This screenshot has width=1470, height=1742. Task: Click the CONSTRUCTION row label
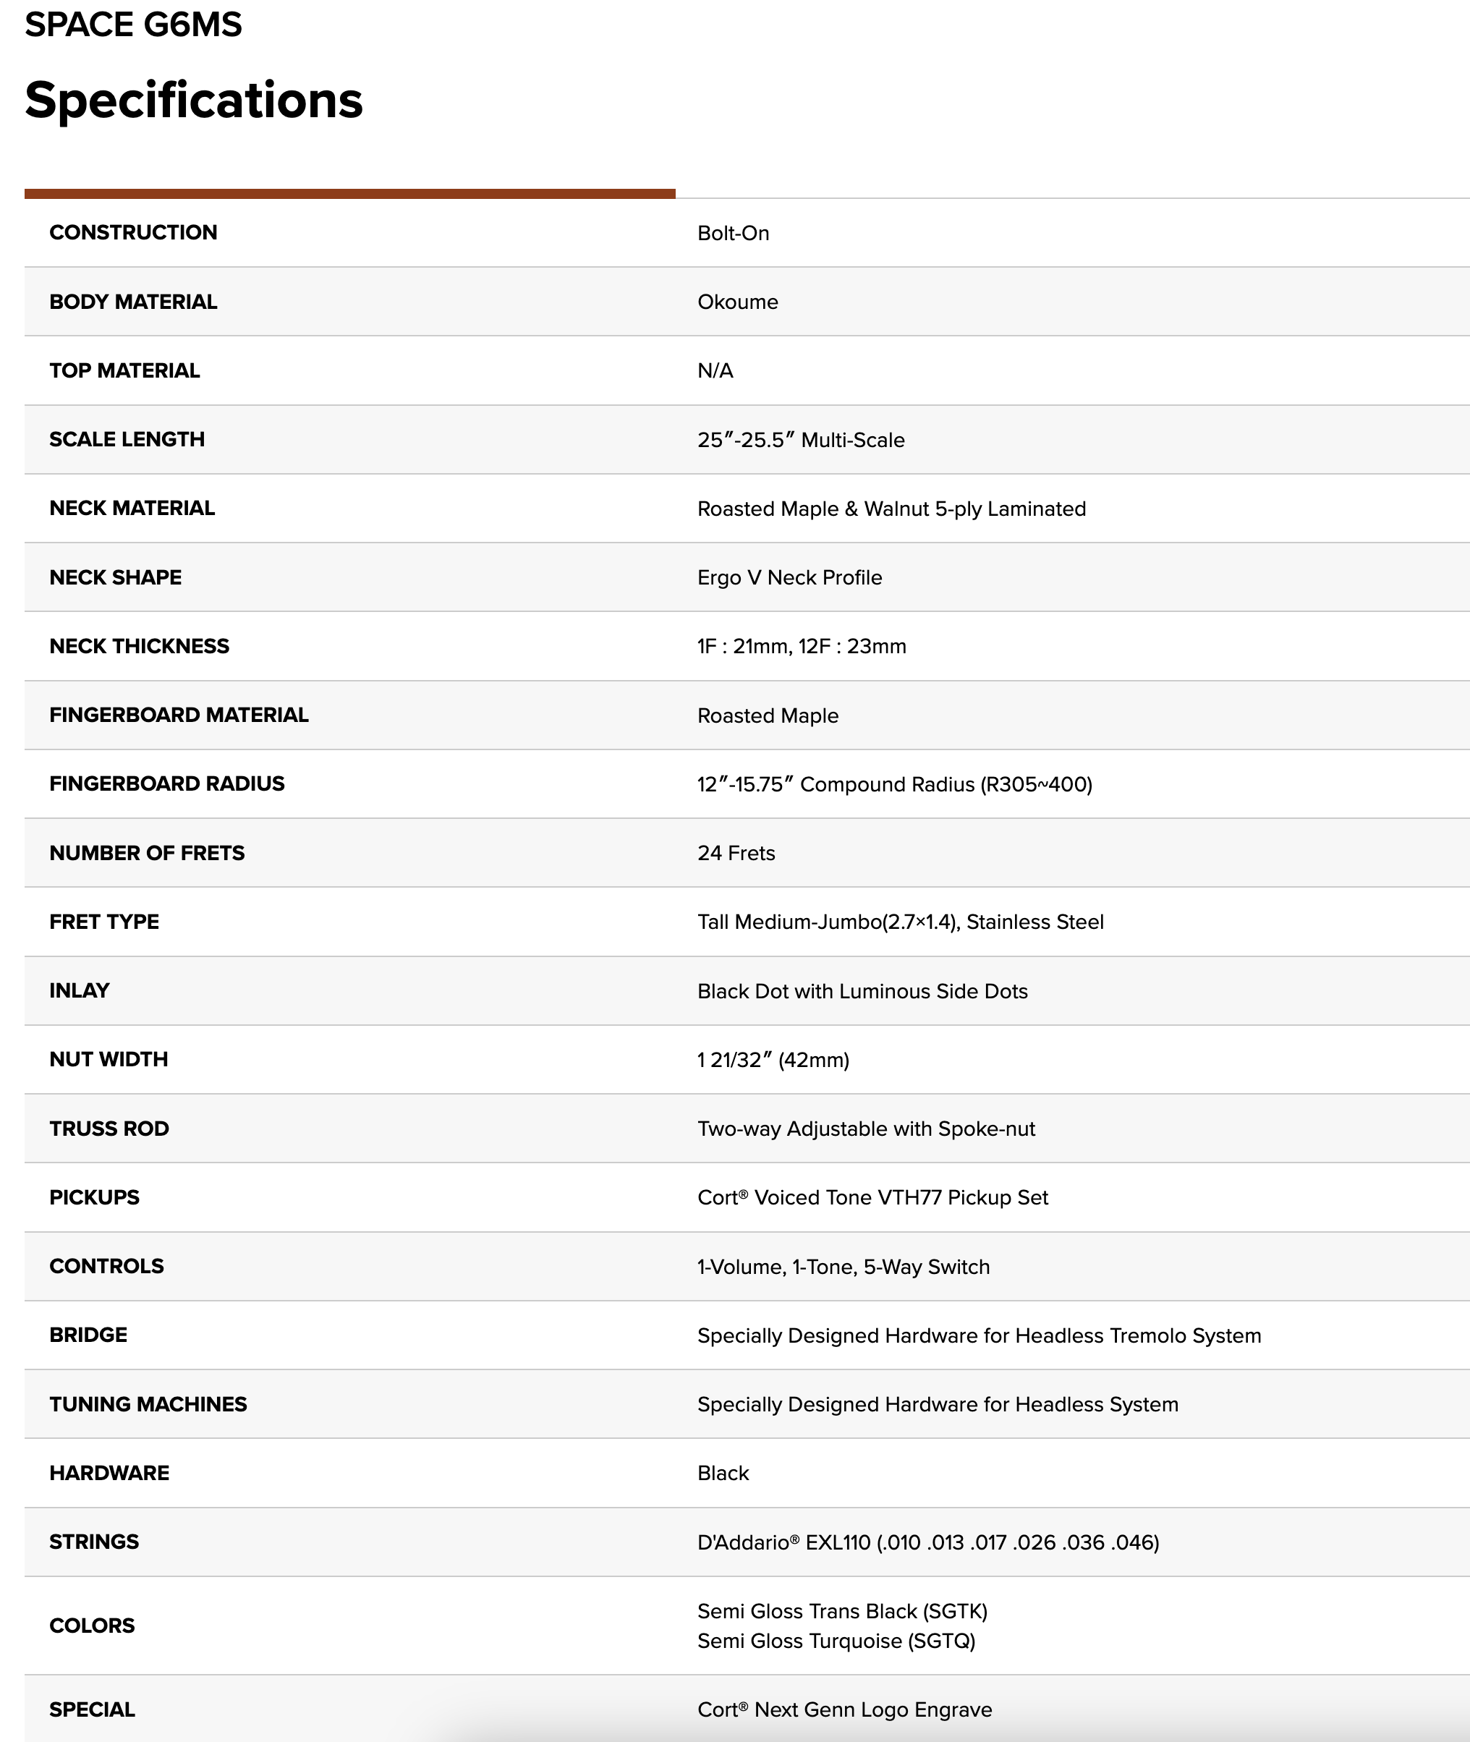pyautogui.click(x=133, y=232)
